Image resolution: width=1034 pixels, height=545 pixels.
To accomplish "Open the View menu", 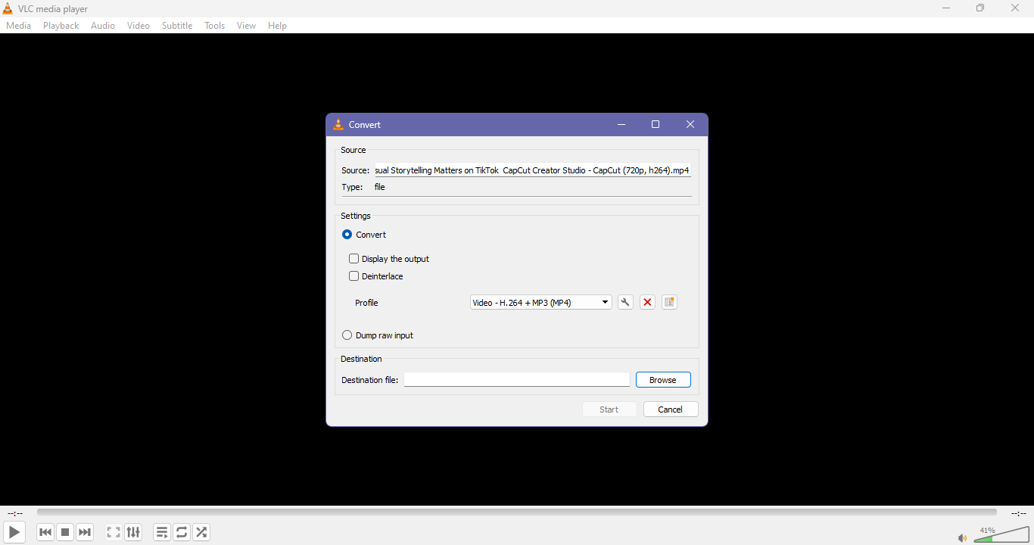I will (x=247, y=26).
